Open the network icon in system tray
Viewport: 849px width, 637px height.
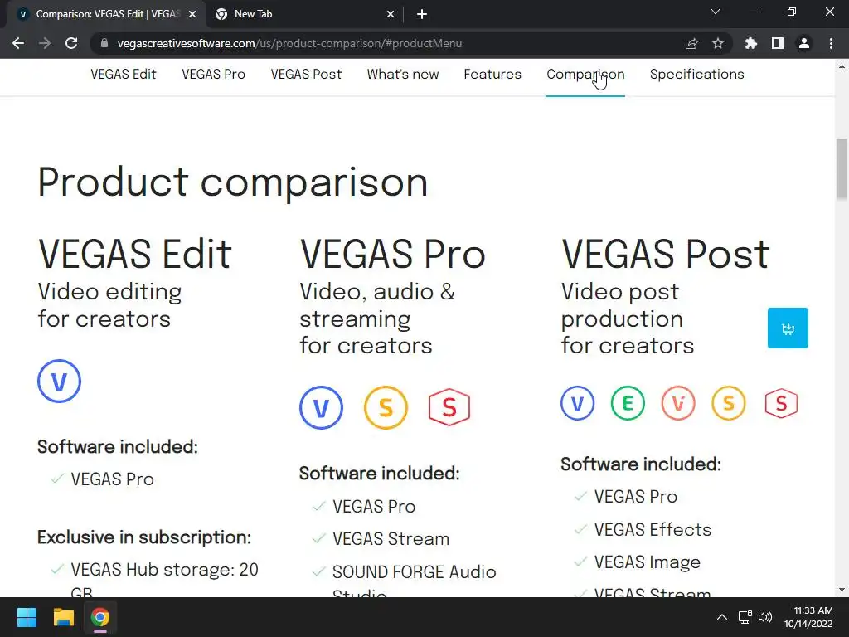tap(745, 617)
